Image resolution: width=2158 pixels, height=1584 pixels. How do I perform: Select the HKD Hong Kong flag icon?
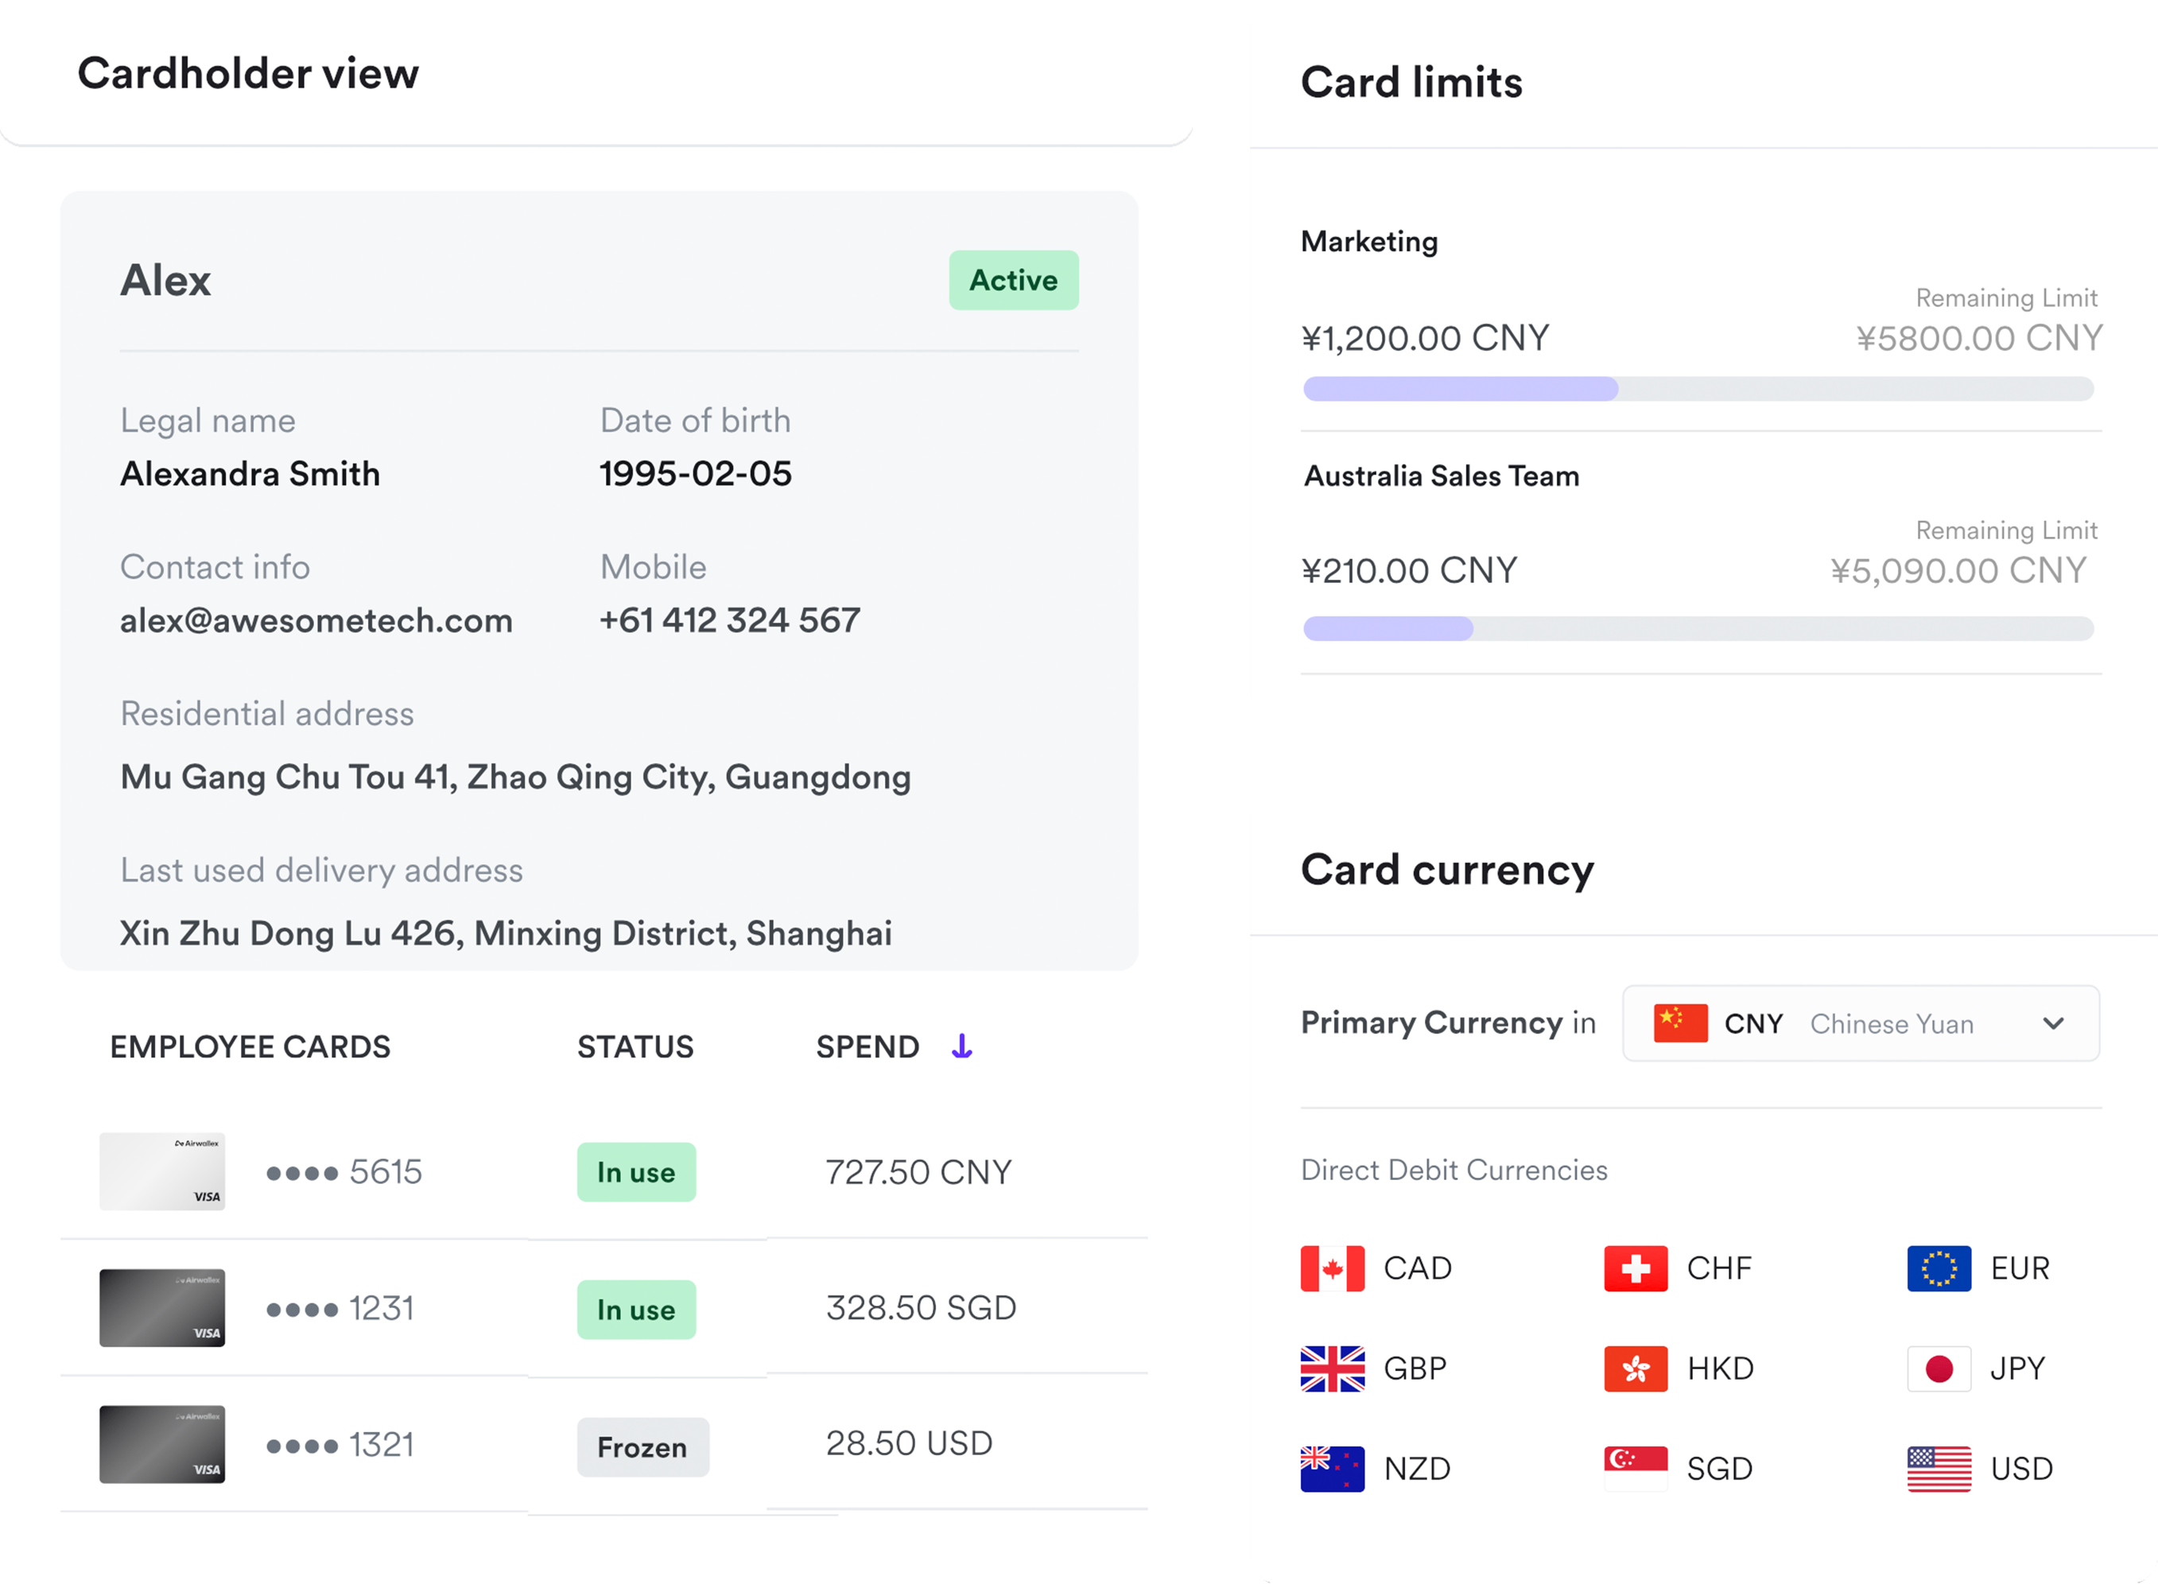[x=1636, y=1369]
